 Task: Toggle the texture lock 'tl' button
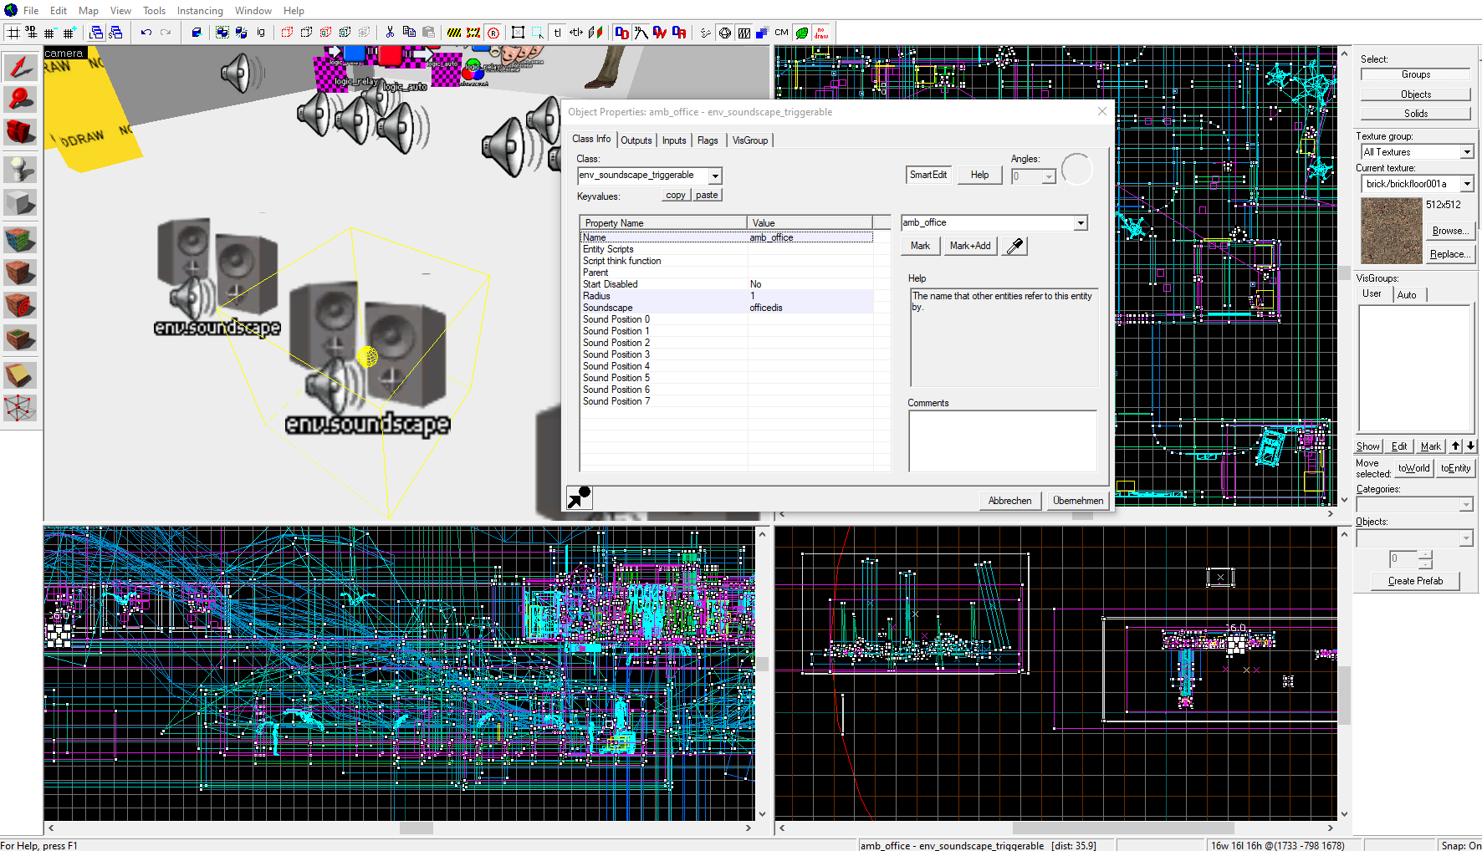(x=557, y=33)
